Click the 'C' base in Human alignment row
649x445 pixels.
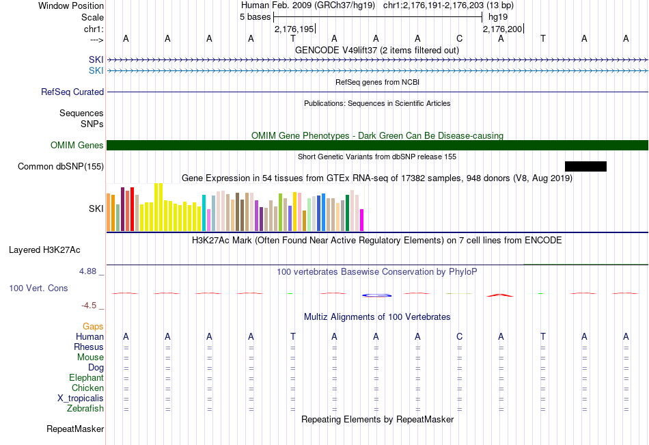460,336
